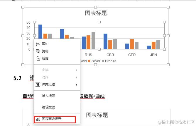This screenshot has height=126, width=196.
Task: Click the second chart title below
Action: click(97, 115)
